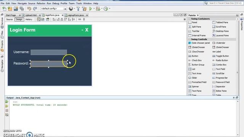The height and width of the screenshot is (137, 244).
Task: Click the New File toolbar icon
Action: click(4, 9)
